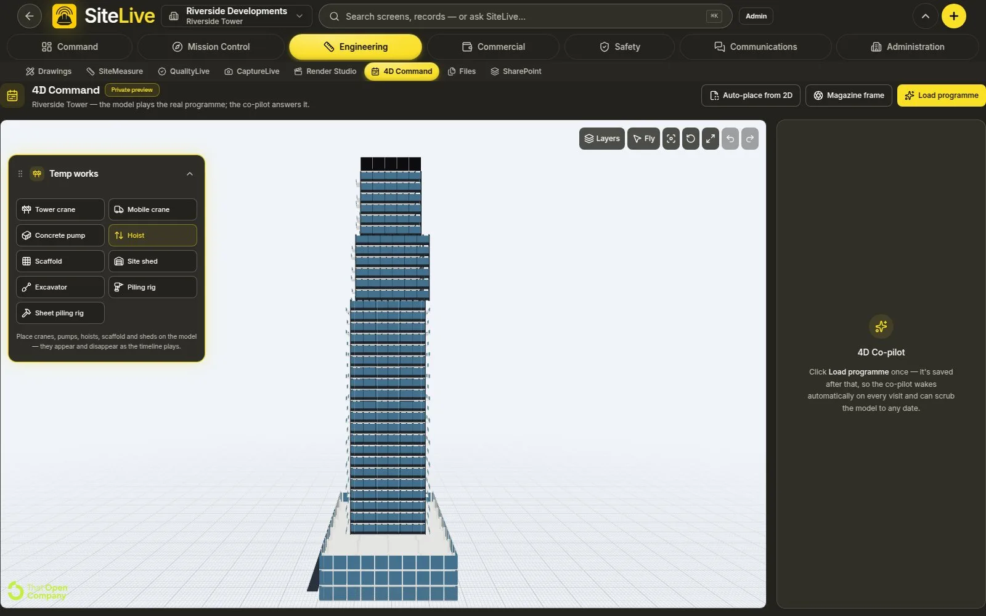Click the undo arrow in viewport toolbar
The height and width of the screenshot is (616, 986).
coord(730,139)
